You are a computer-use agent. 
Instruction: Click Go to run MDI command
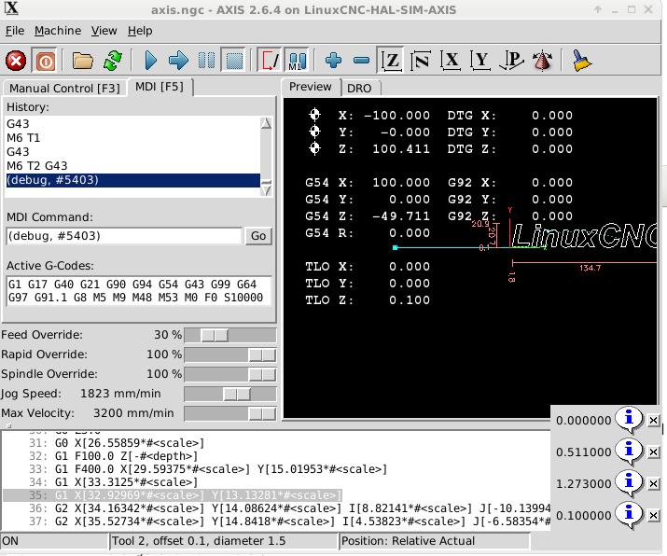pyautogui.click(x=258, y=236)
